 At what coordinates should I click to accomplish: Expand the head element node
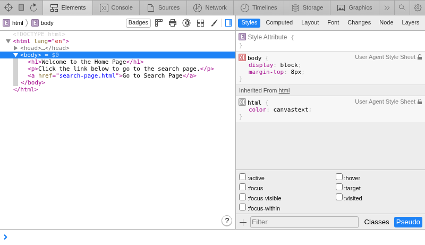(x=16, y=48)
